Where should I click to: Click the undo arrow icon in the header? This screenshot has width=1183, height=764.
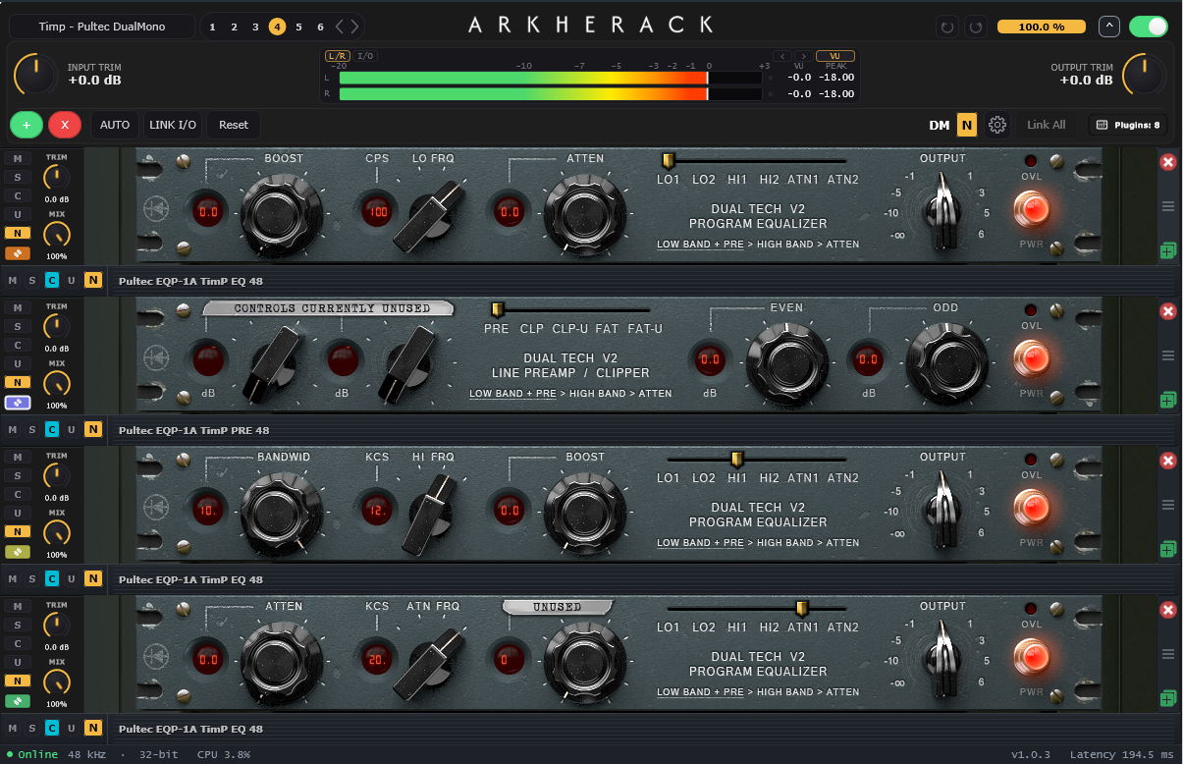pos(946,27)
